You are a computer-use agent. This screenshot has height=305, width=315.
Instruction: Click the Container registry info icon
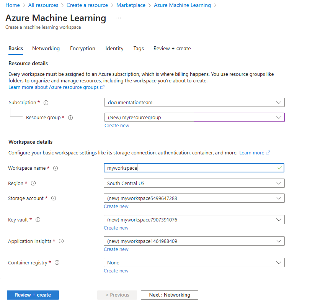click(x=57, y=262)
